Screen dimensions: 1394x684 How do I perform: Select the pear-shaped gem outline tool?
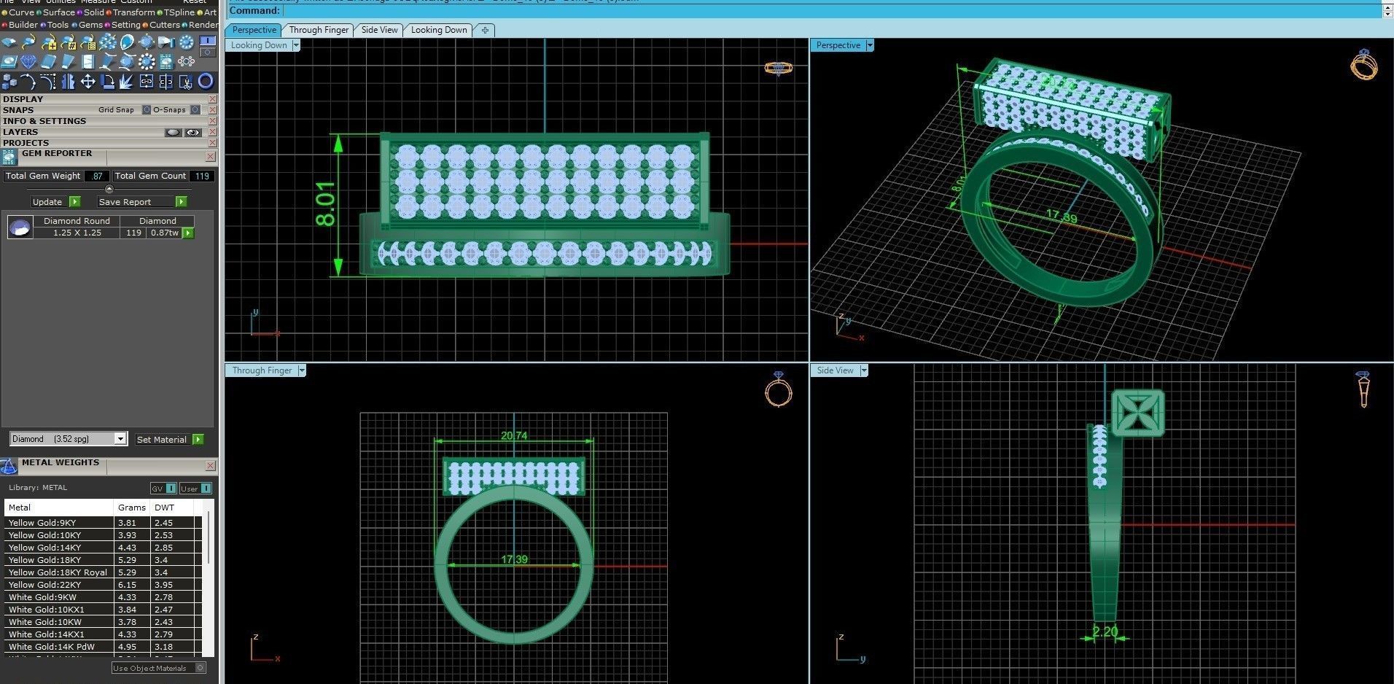pyautogui.click(x=127, y=42)
